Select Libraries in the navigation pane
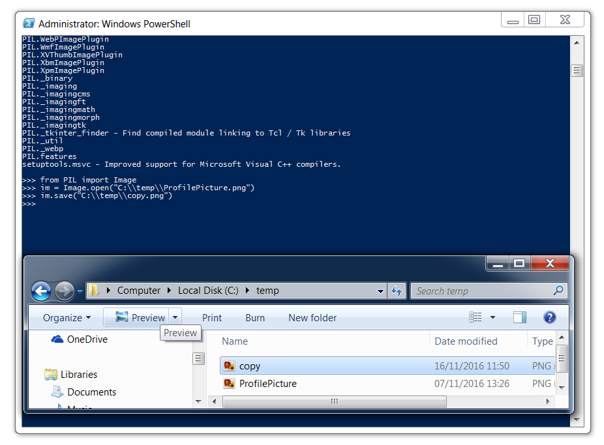This screenshot has width=604, height=445. (x=78, y=374)
